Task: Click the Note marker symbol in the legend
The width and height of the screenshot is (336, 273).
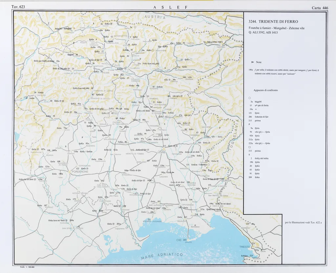Action: click(252, 62)
